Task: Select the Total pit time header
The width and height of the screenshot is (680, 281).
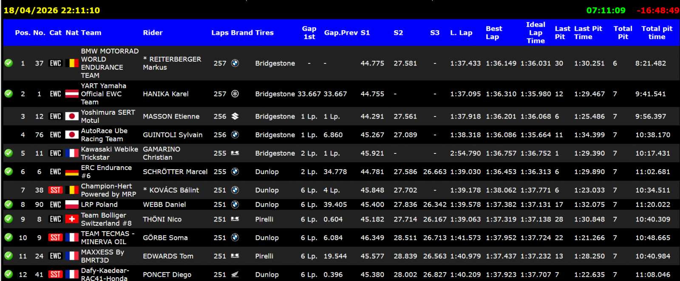Action: tap(657, 33)
